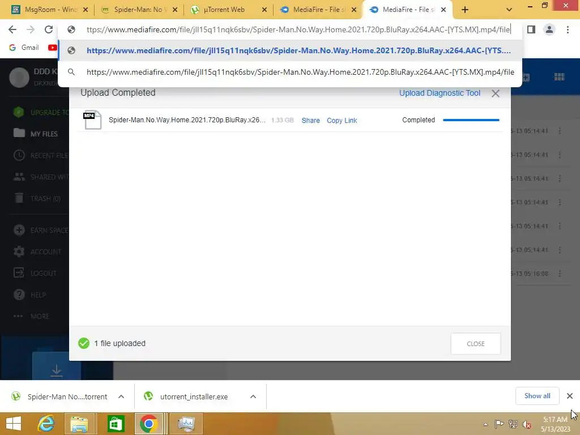Switch to the µTorrent Web tab
Image resolution: width=580 pixels, height=435 pixels.
[224, 10]
